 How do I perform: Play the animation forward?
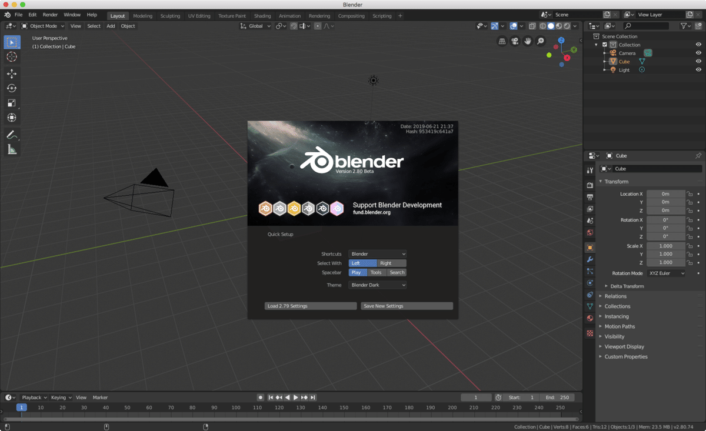point(296,397)
